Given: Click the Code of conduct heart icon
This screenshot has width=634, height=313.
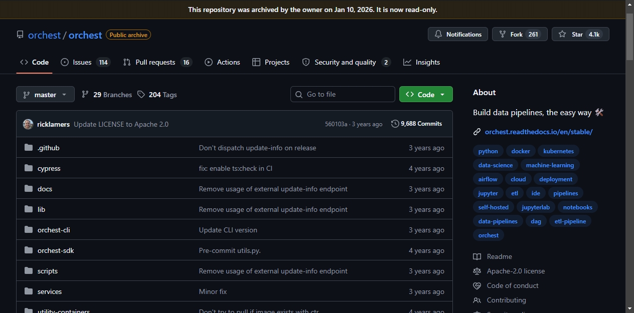Looking at the screenshot, I should (x=477, y=285).
